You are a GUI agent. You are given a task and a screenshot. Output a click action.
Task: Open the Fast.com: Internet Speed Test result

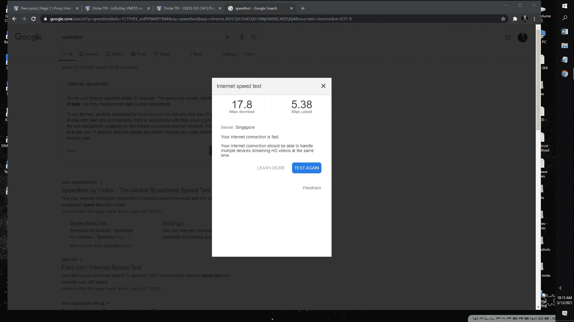coord(101,267)
